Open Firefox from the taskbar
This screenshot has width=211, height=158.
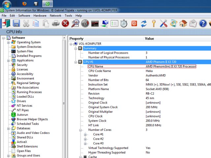pos(24,4)
